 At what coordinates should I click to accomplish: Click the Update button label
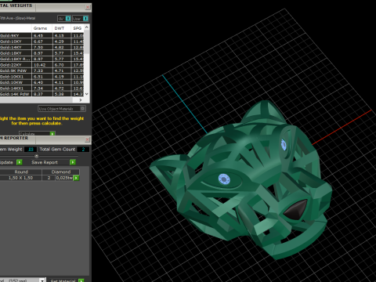pos(6,162)
